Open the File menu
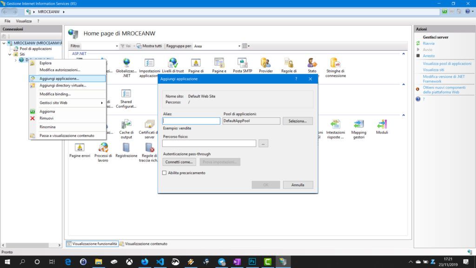Image resolution: width=476 pixels, height=268 pixels. [x=7, y=21]
